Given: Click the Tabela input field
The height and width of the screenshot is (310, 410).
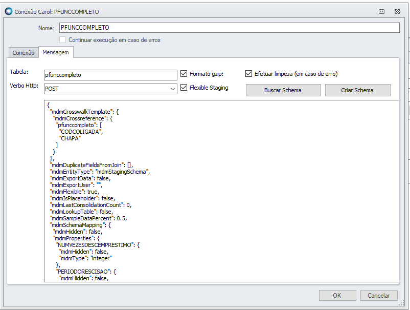Looking at the screenshot, I should tap(110, 75).
